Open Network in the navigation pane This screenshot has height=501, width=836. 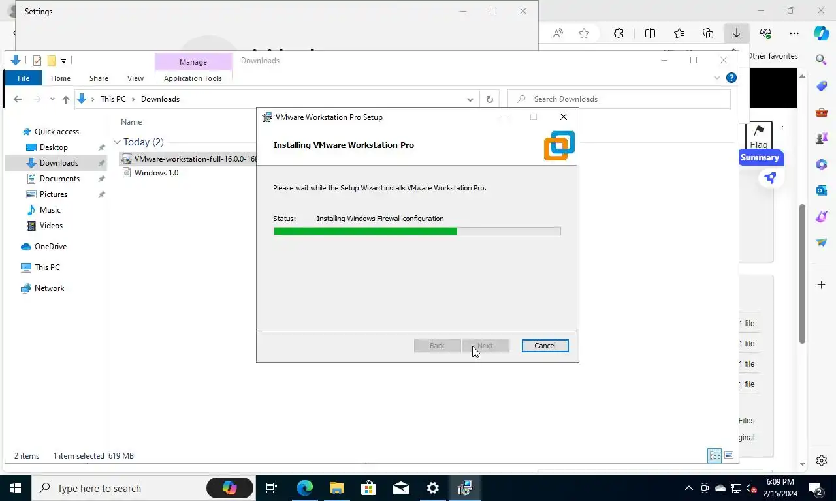[x=49, y=288]
